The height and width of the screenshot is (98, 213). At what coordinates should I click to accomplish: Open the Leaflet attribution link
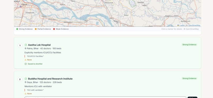[x=181, y=25]
